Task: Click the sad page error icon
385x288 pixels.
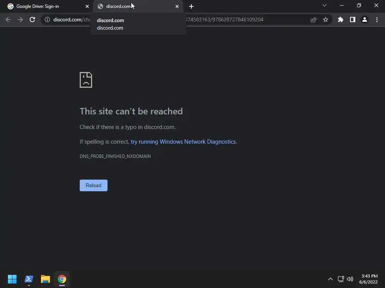Action: 86,80
